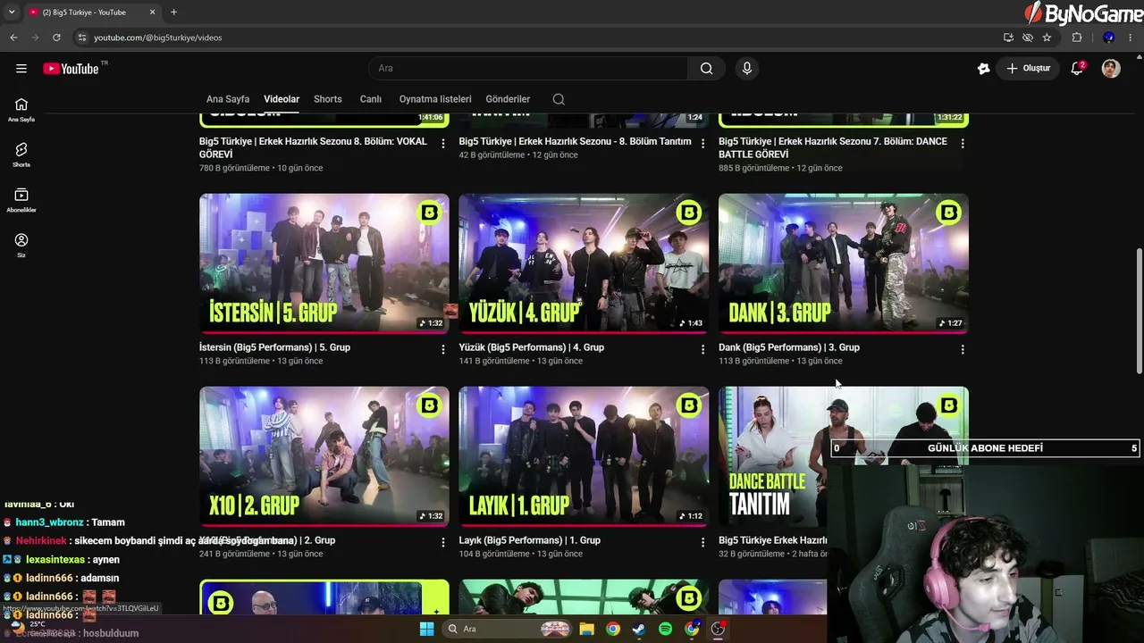Play the X10 2. GRUP thumbnail
1144x643 pixels.
pyautogui.click(x=324, y=456)
